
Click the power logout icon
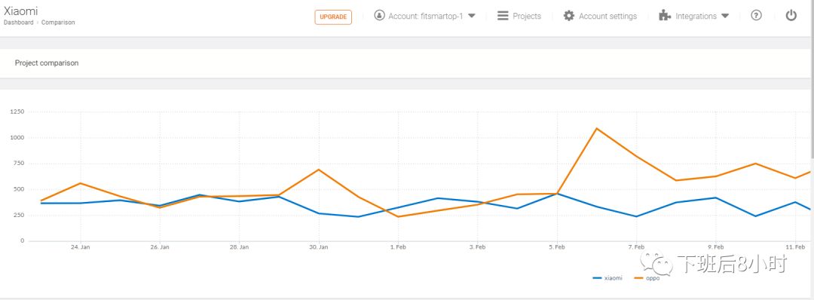(x=791, y=16)
